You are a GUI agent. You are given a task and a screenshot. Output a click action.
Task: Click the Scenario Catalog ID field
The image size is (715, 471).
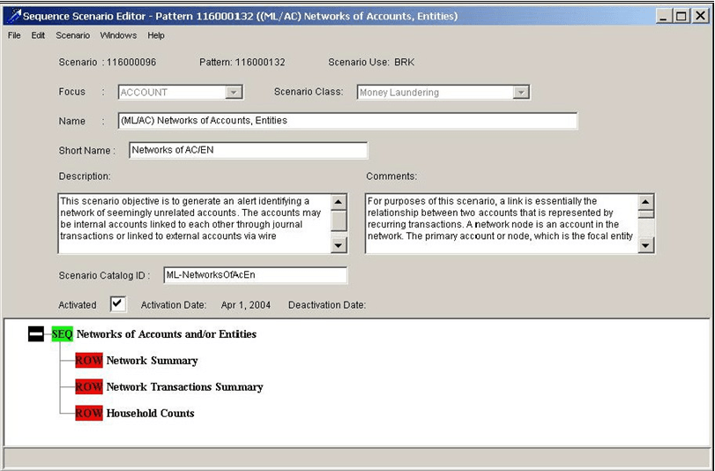click(x=256, y=275)
